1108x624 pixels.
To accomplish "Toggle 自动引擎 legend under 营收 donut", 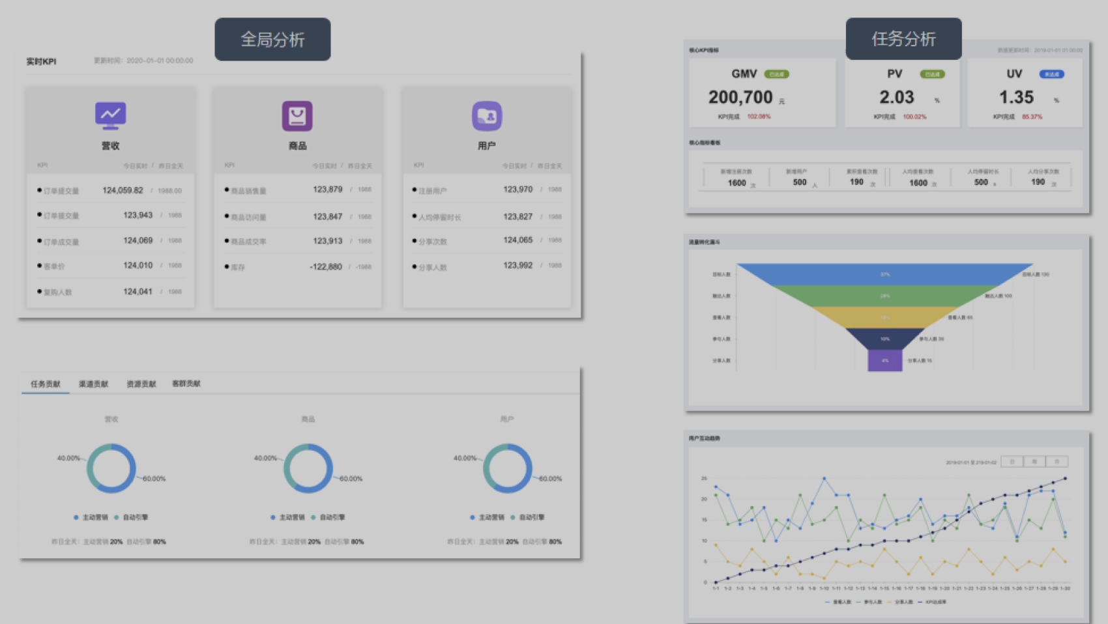I will pyautogui.click(x=131, y=517).
